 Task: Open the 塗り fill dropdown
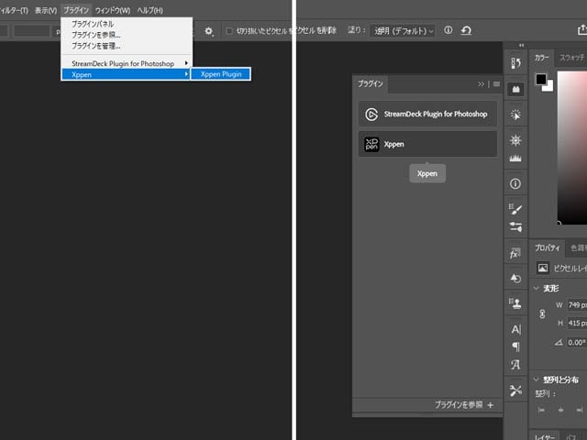coord(403,30)
